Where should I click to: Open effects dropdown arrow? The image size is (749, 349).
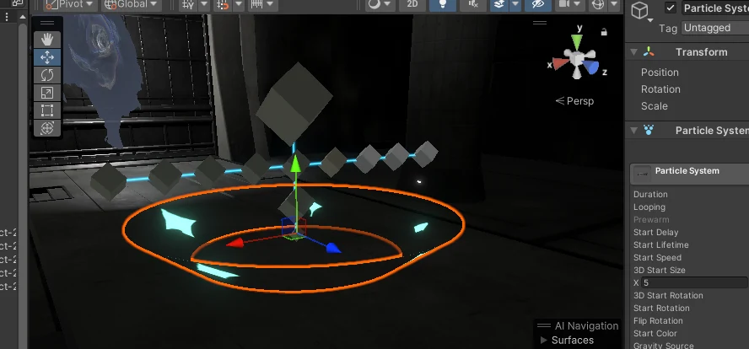[515, 5]
